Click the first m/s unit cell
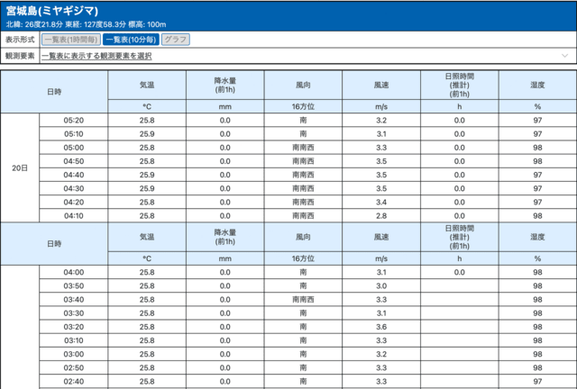The width and height of the screenshot is (577, 389). coord(381,106)
